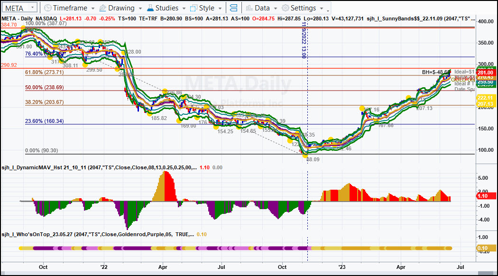Click the '167.66' swing low label
This screenshot has height=276, width=498.
pyautogui.click(x=386, y=126)
